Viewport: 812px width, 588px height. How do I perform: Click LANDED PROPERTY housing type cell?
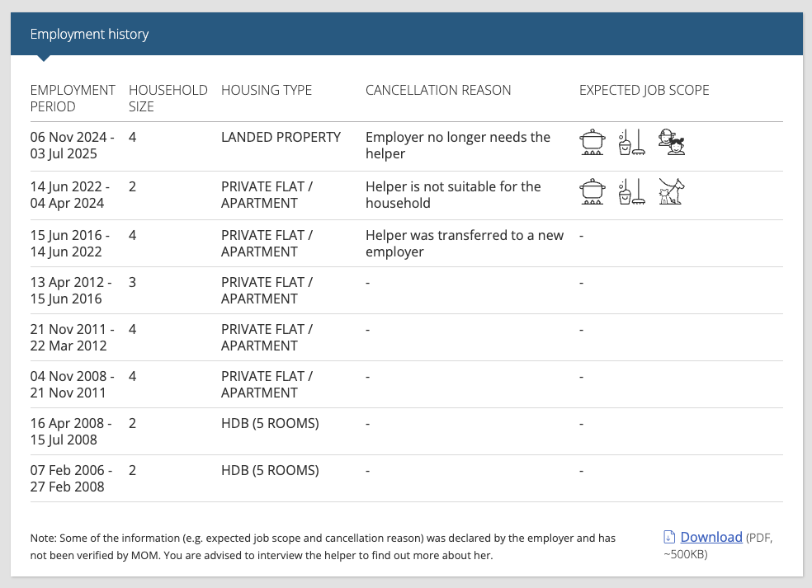(281, 137)
